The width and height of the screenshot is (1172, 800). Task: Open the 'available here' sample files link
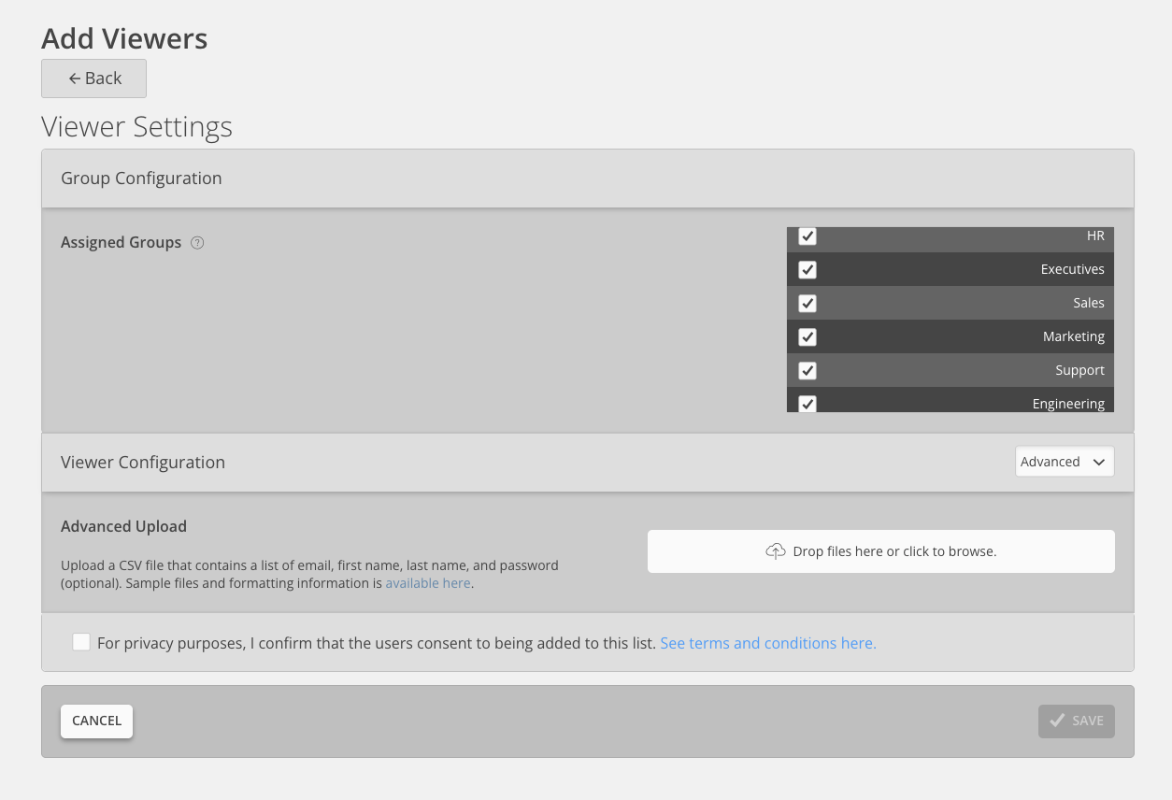pos(428,583)
